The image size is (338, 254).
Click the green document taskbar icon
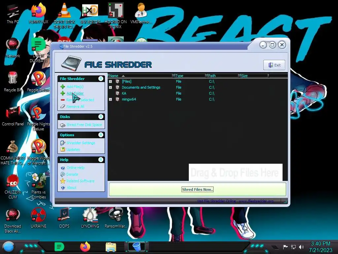pos(59,247)
